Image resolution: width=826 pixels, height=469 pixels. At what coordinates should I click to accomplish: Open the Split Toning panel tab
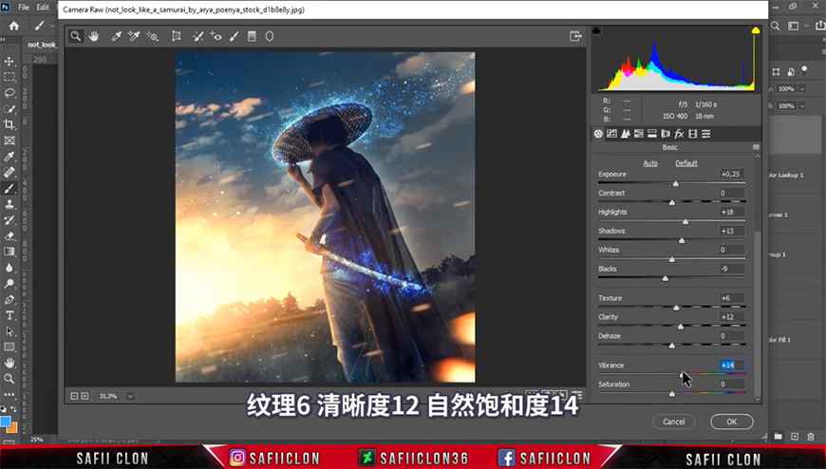coord(652,134)
